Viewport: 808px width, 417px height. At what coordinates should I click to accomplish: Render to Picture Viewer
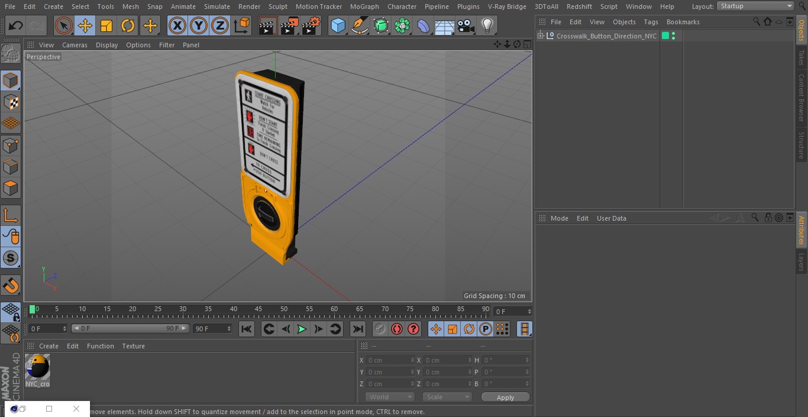pos(289,25)
